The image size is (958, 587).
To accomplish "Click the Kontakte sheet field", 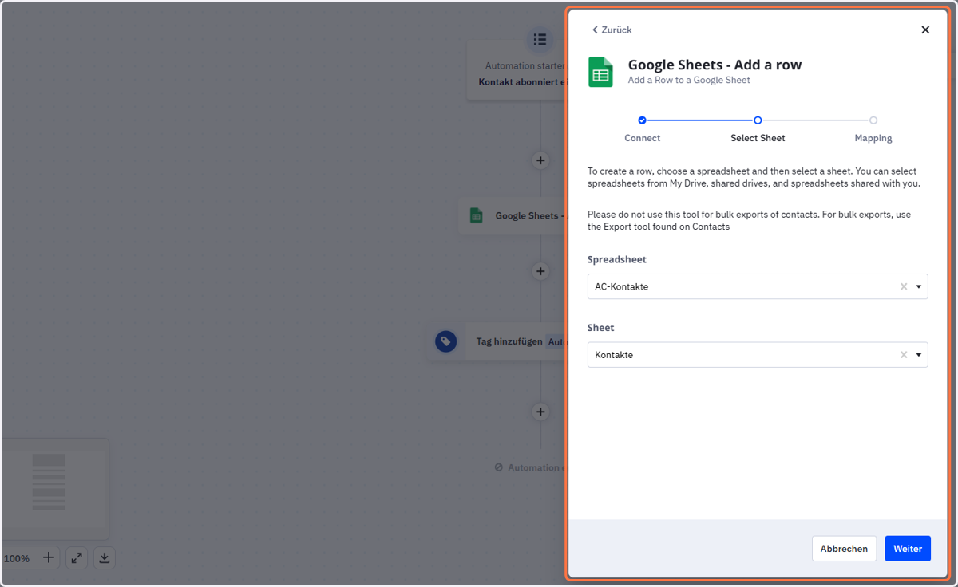I will (758, 355).
